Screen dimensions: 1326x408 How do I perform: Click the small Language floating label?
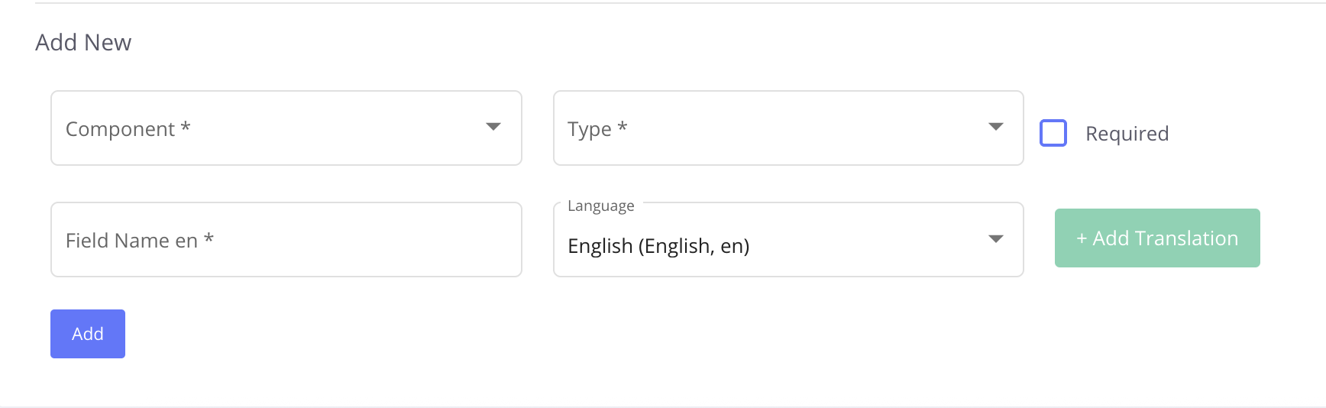tap(600, 206)
